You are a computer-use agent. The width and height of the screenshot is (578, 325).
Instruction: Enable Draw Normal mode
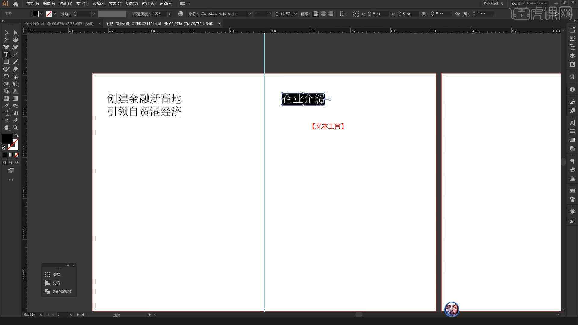(x=5, y=162)
